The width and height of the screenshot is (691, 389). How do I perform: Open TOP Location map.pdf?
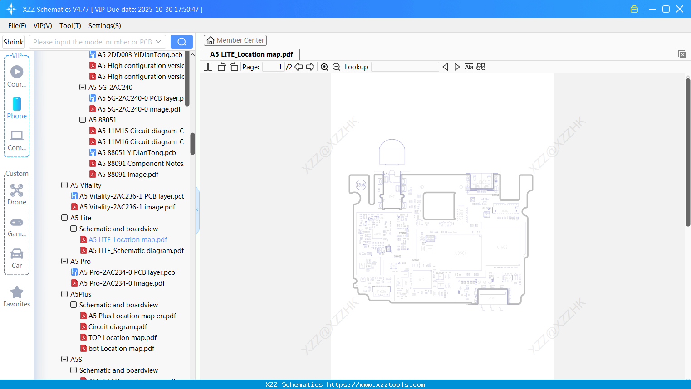pos(118,338)
